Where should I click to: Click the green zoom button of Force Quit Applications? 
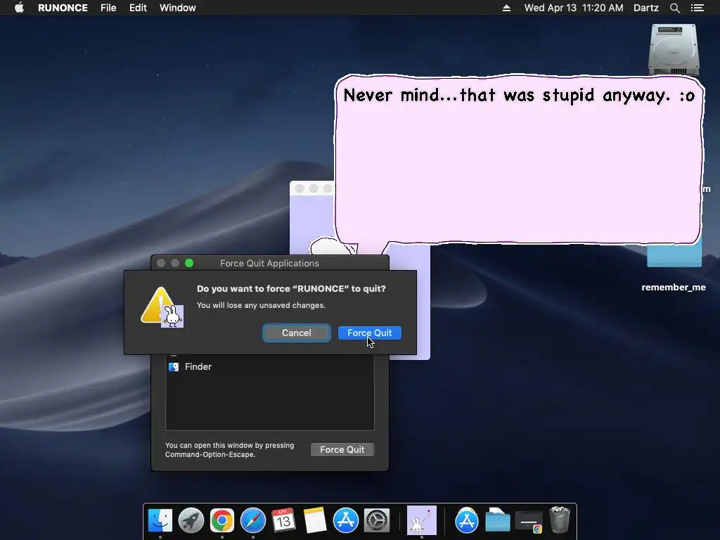(x=189, y=263)
